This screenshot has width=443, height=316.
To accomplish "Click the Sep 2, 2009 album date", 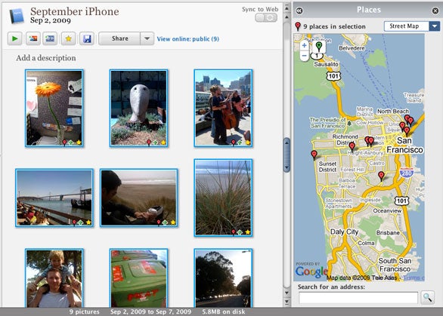I will point(51,20).
